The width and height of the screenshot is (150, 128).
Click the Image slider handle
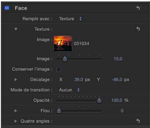tap(65, 59)
